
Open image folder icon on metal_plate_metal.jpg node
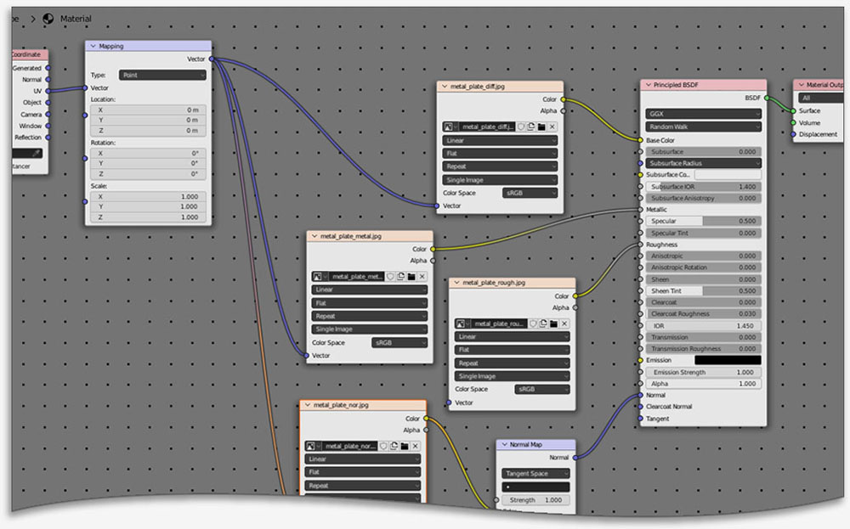411,276
